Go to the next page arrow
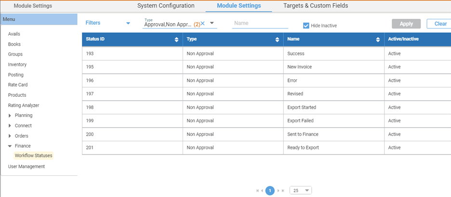The image size is (451, 197). tap(279, 191)
